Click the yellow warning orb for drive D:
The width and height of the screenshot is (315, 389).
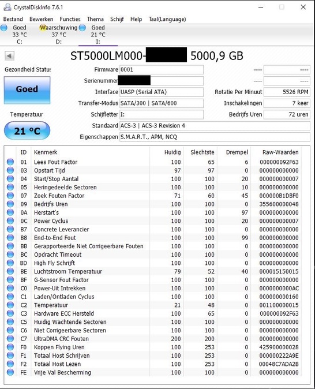point(43,28)
